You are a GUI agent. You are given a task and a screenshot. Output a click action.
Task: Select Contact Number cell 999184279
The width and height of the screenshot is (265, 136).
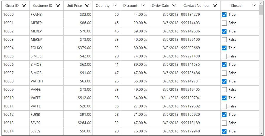coord(200,15)
